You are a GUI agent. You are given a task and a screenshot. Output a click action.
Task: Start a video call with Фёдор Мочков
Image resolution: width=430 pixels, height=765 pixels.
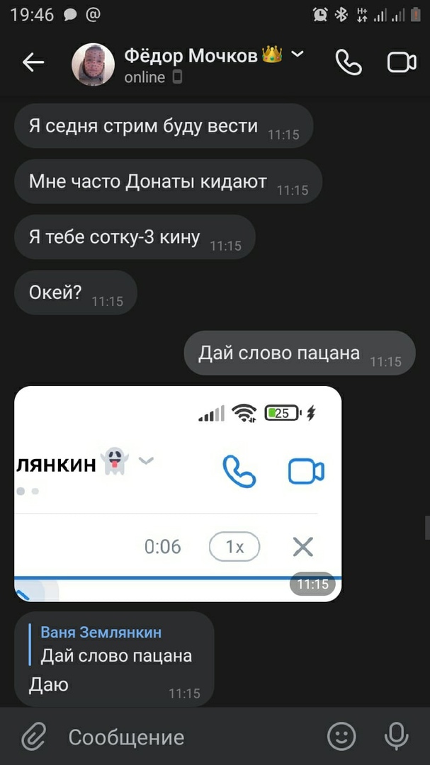coord(402,62)
